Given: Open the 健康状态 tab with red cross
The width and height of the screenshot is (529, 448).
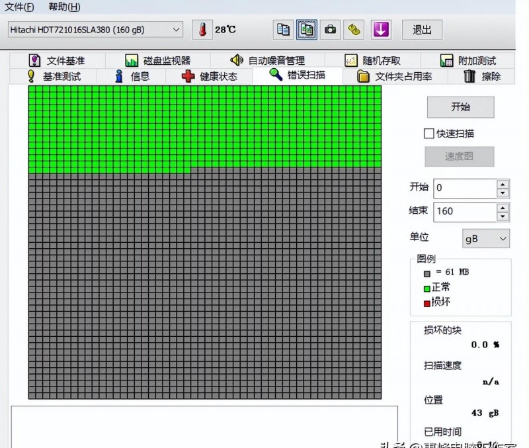Looking at the screenshot, I should click(x=210, y=76).
